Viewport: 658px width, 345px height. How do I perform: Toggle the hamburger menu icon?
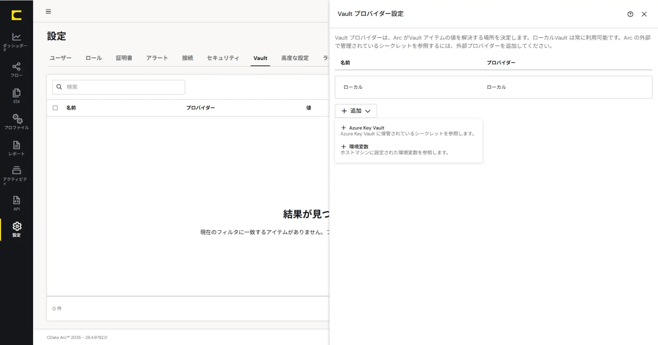coord(48,11)
